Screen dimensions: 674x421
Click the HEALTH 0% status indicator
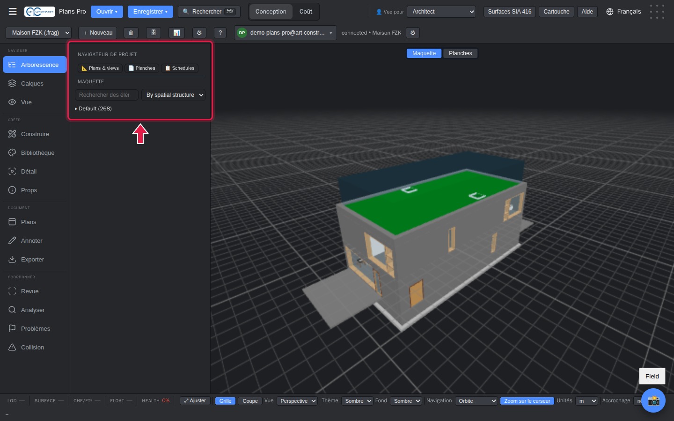click(156, 401)
